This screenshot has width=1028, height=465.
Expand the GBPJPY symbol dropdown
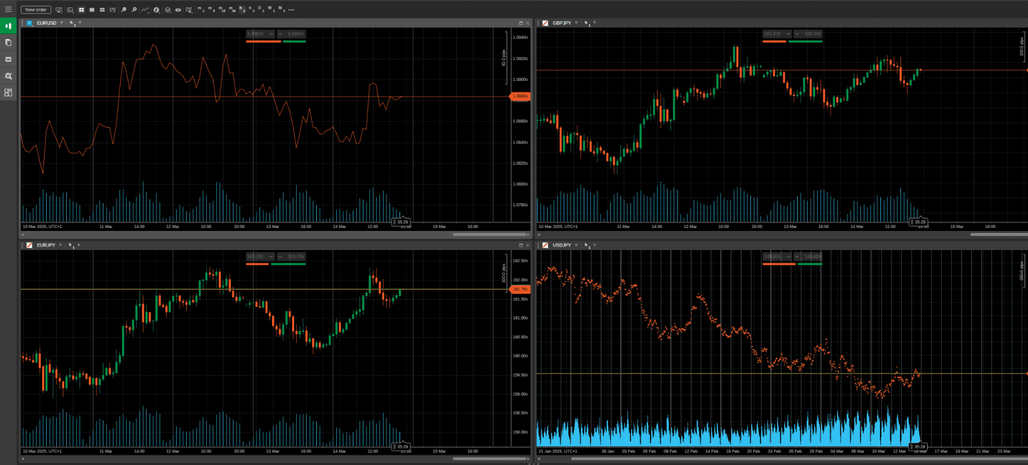(576, 23)
